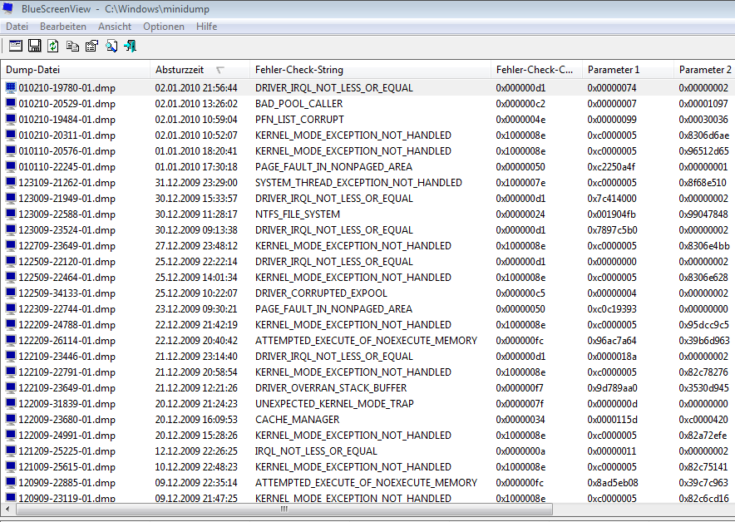Click the horizontal scrollbar left arrow
This screenshot has width=735, height=522.
pyautogui.click(x=8, y=509)
